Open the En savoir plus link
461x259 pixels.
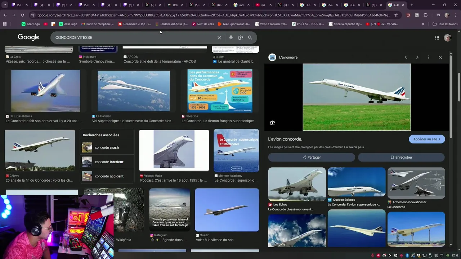click(x=354, y=147)
